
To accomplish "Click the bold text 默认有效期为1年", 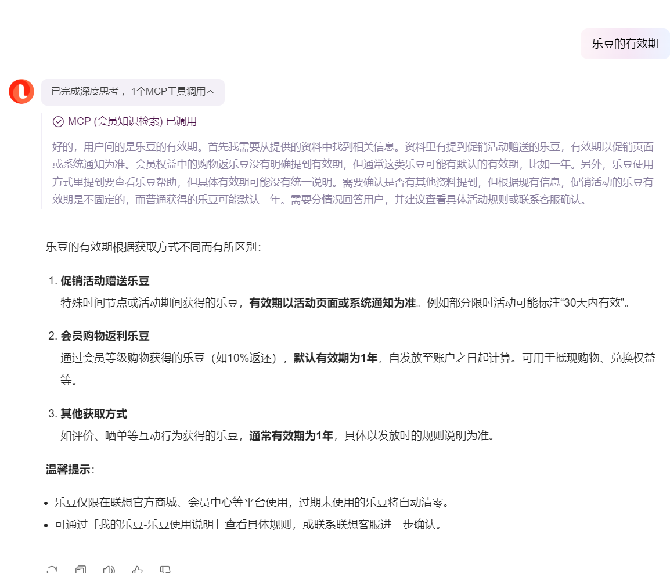I will [x=336, y=358].
